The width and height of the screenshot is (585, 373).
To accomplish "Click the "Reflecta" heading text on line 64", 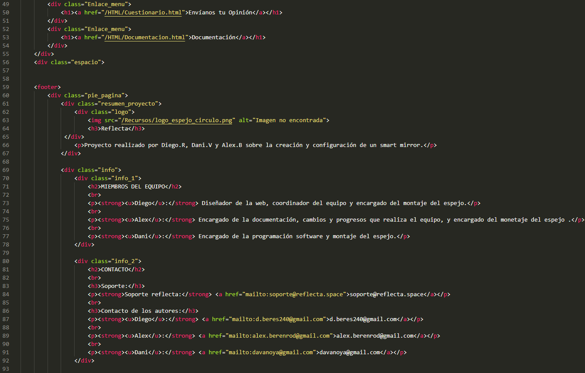I will [114, 129].
